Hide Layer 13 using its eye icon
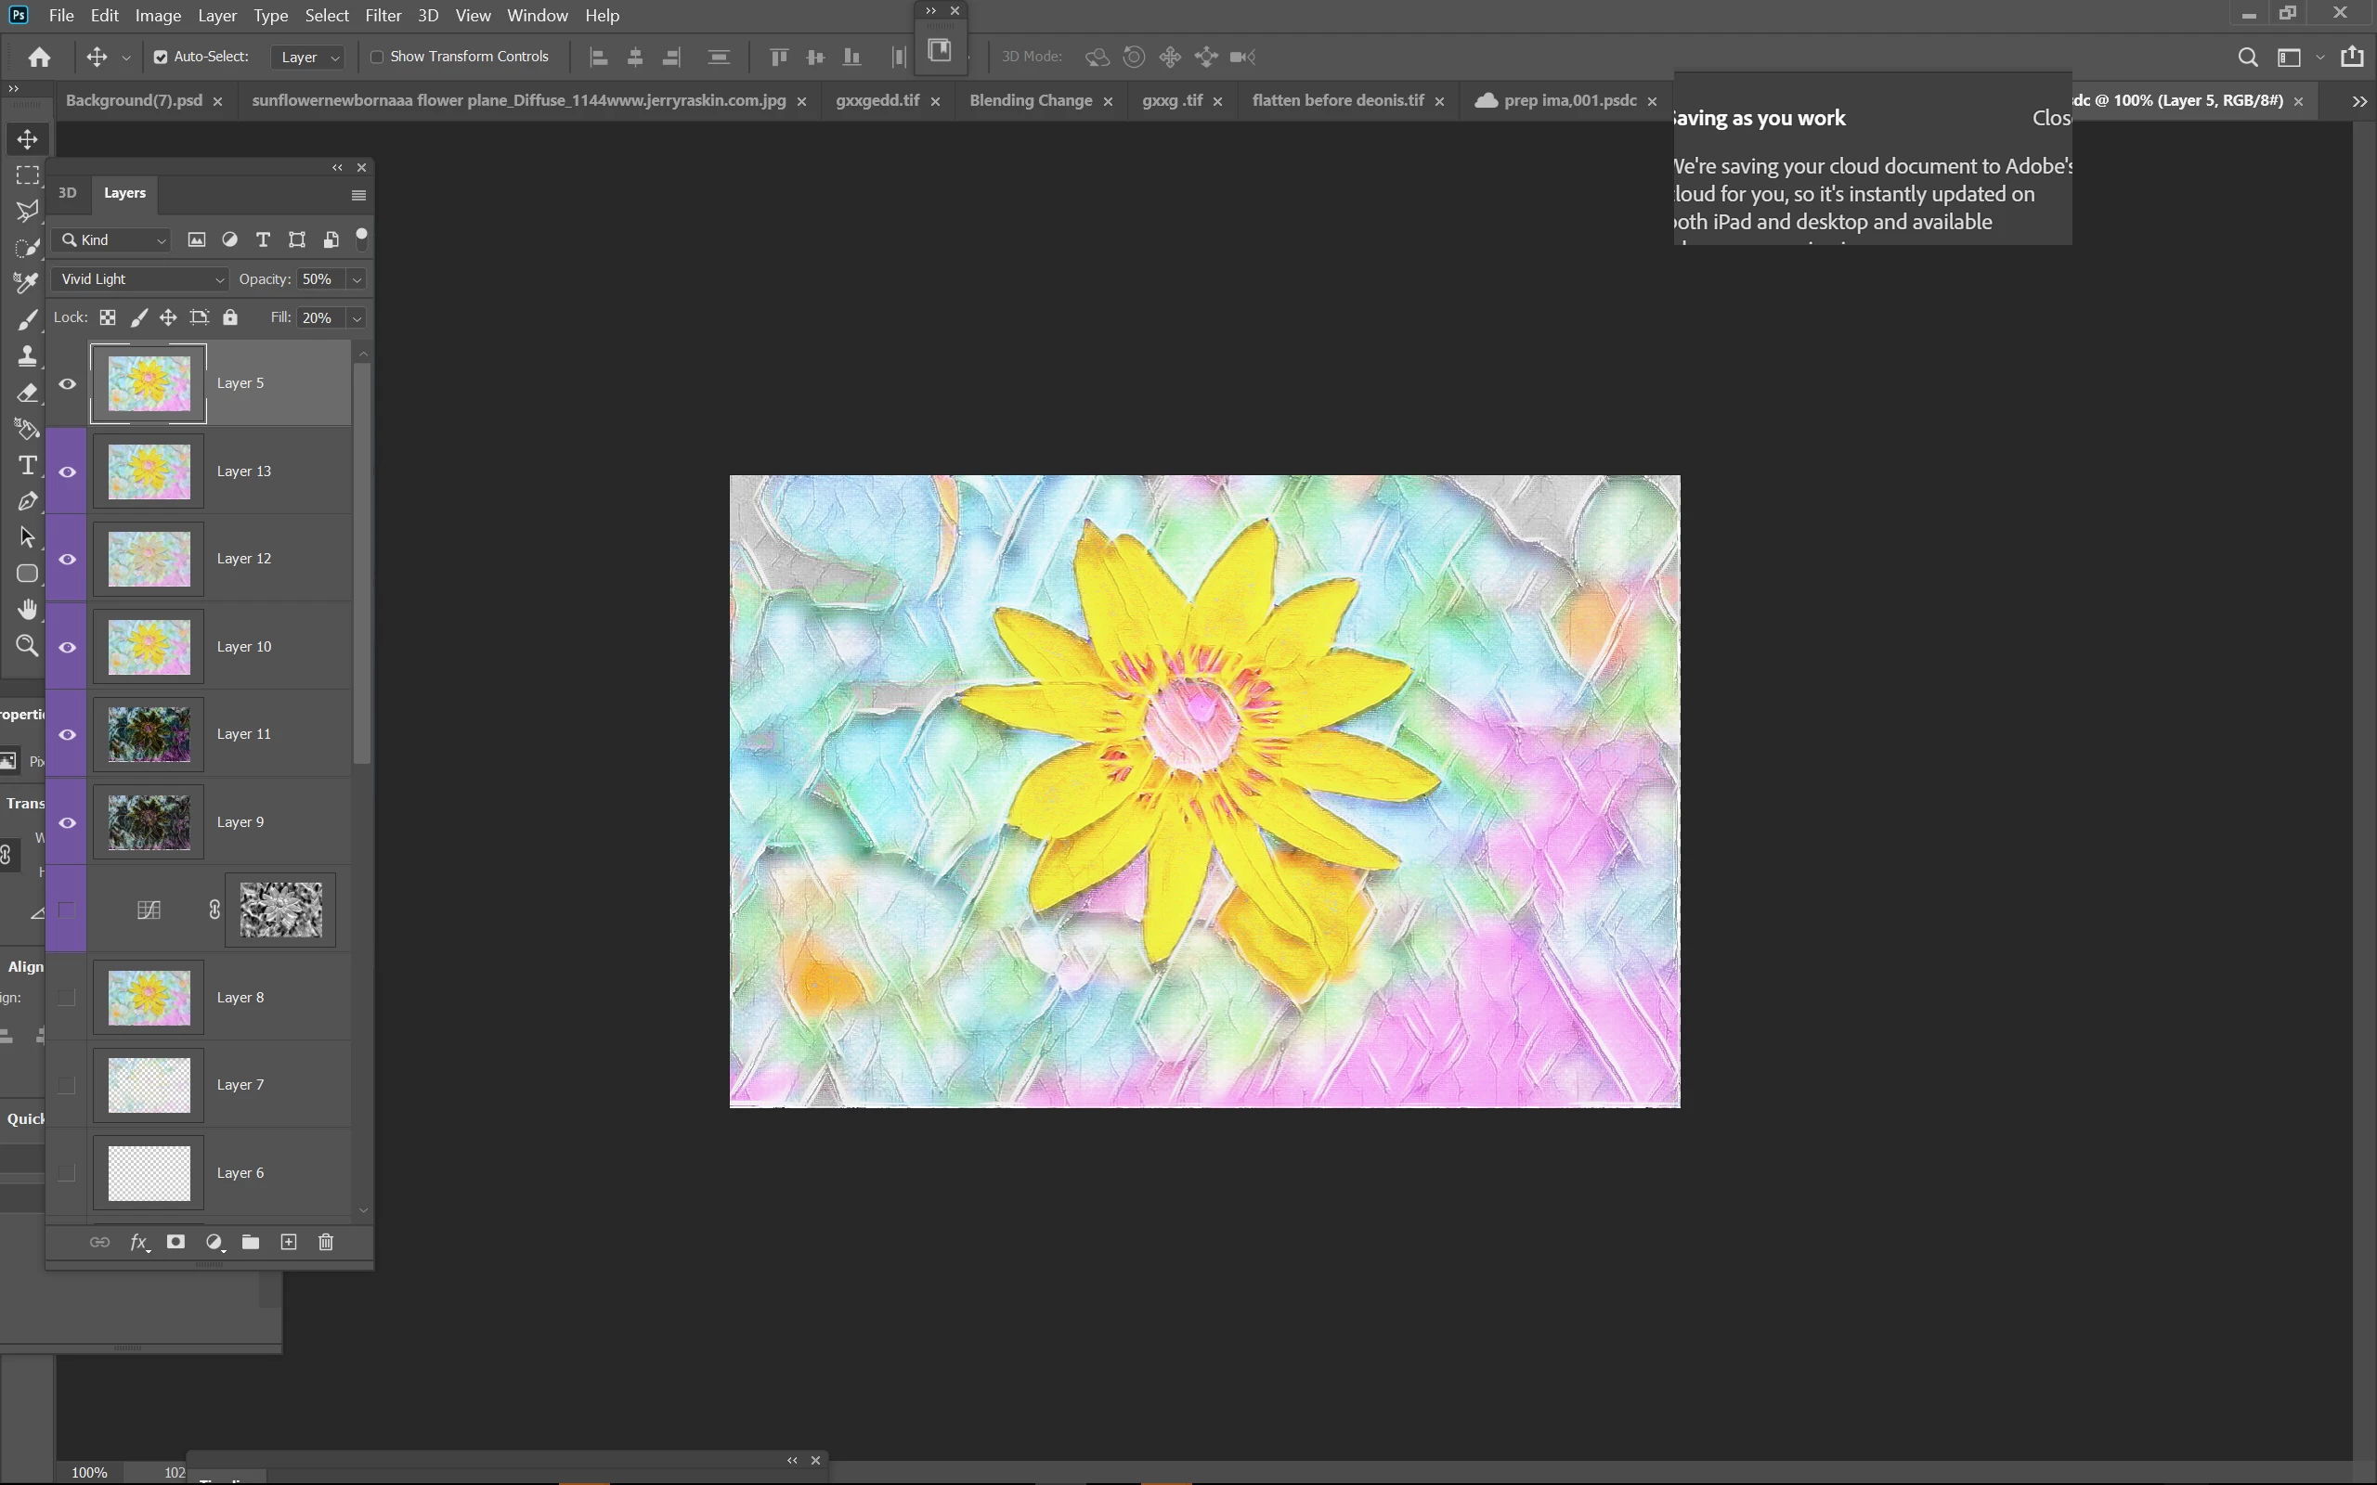 (67, 471)
